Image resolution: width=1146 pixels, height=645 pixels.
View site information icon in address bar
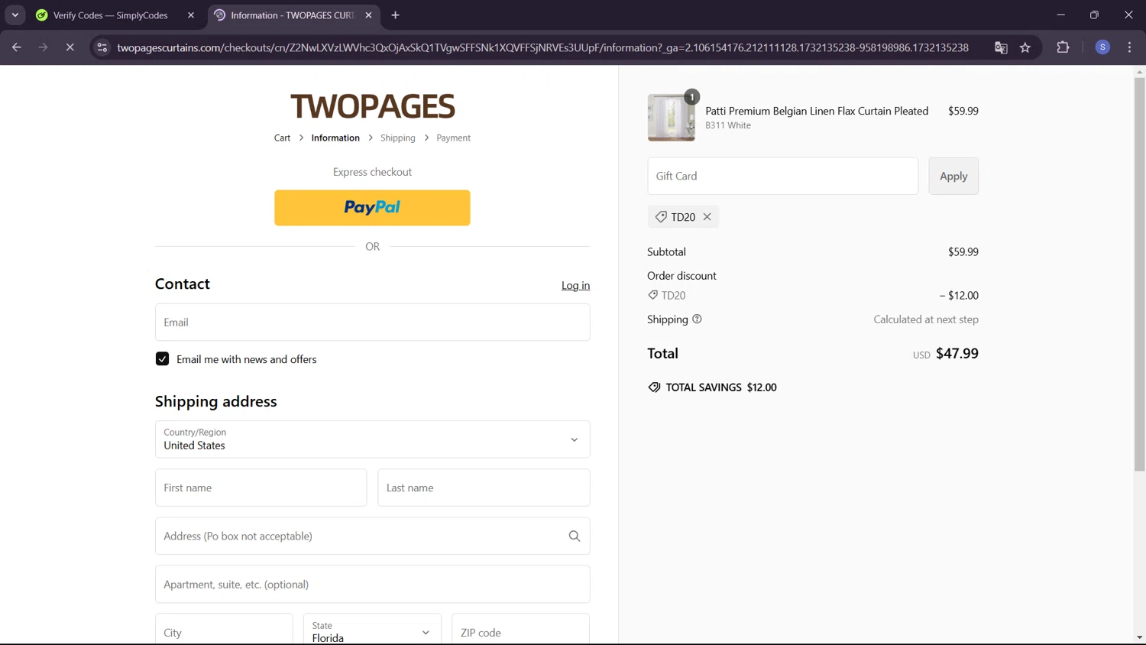(x=102, y=47)
